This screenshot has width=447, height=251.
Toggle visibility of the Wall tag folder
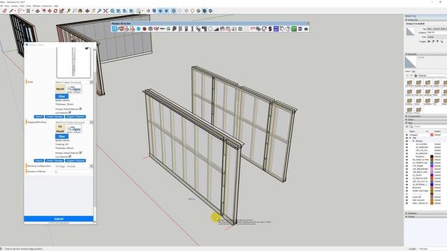coord(406,138)
